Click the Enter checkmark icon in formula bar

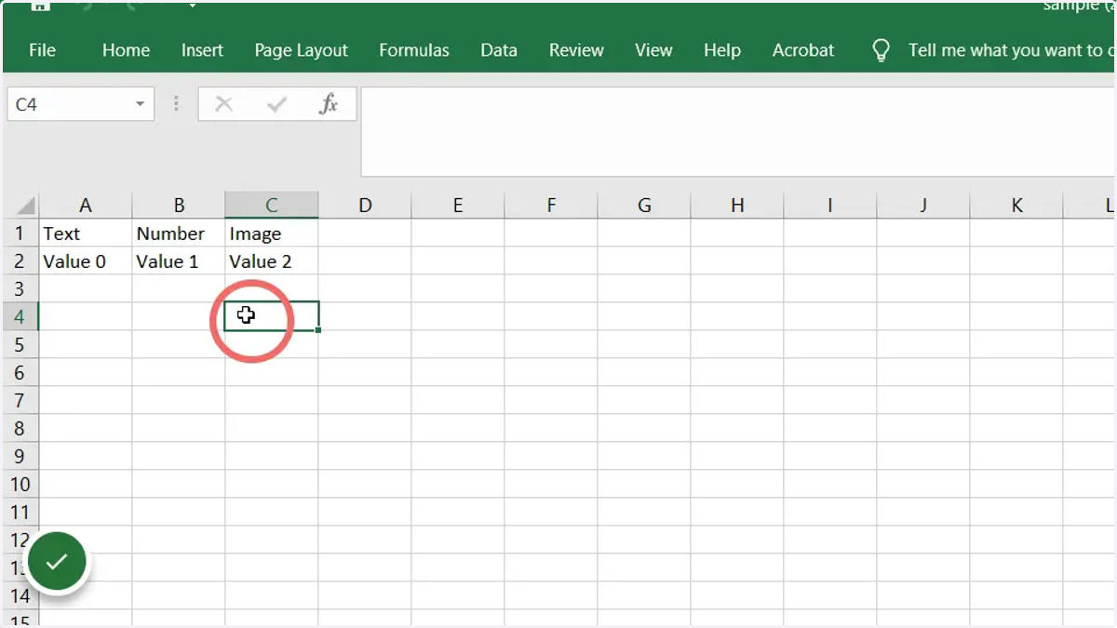point(276,104)
